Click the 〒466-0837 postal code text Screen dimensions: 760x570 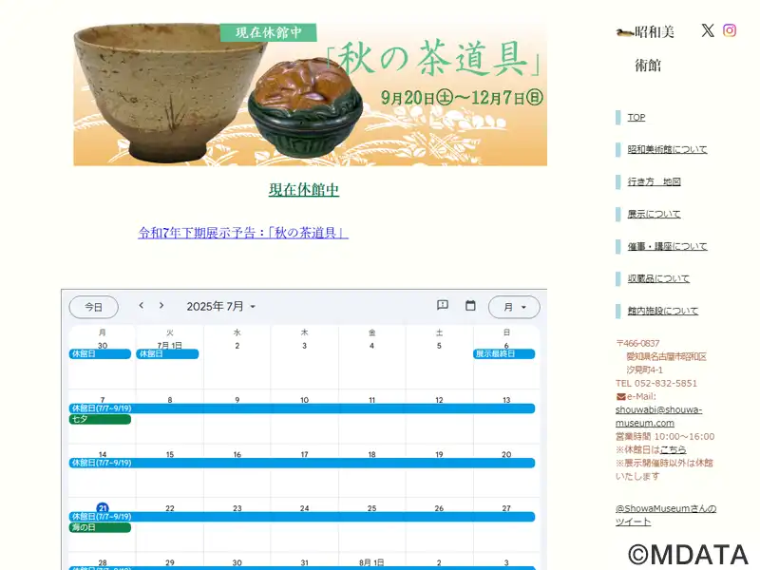(637, 343)
